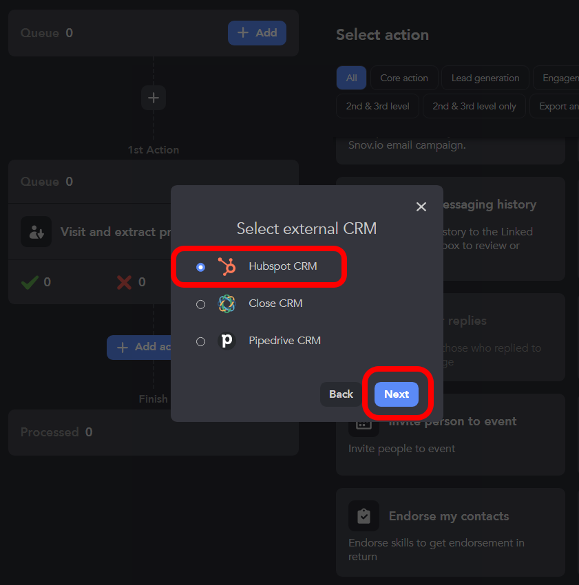Click Close CRM label text
Viewport: 579px width, 585px height.
(x=275, y=304)
